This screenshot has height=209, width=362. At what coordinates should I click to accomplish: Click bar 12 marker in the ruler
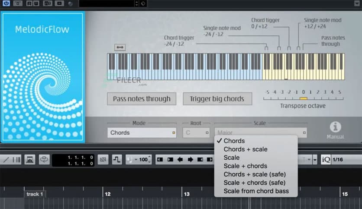[107, 194]
